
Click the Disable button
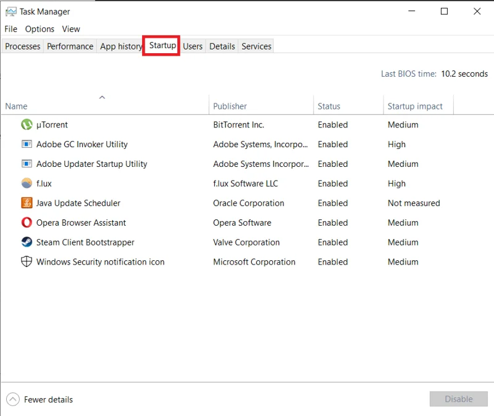point(458,399)
